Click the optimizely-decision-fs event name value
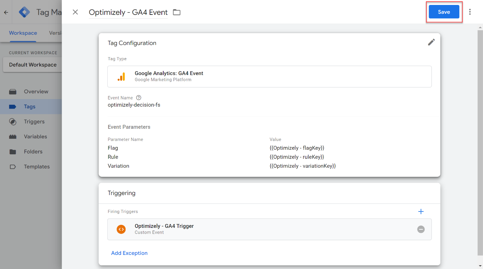This screenshot has height=269, width=483. pyautogui.click(x=134, y=105)
